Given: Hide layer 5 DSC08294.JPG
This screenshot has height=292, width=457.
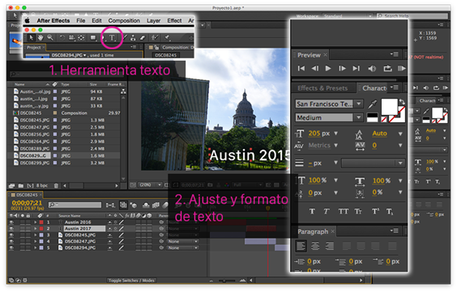Looking at the screenshot, I should (11, 248).
